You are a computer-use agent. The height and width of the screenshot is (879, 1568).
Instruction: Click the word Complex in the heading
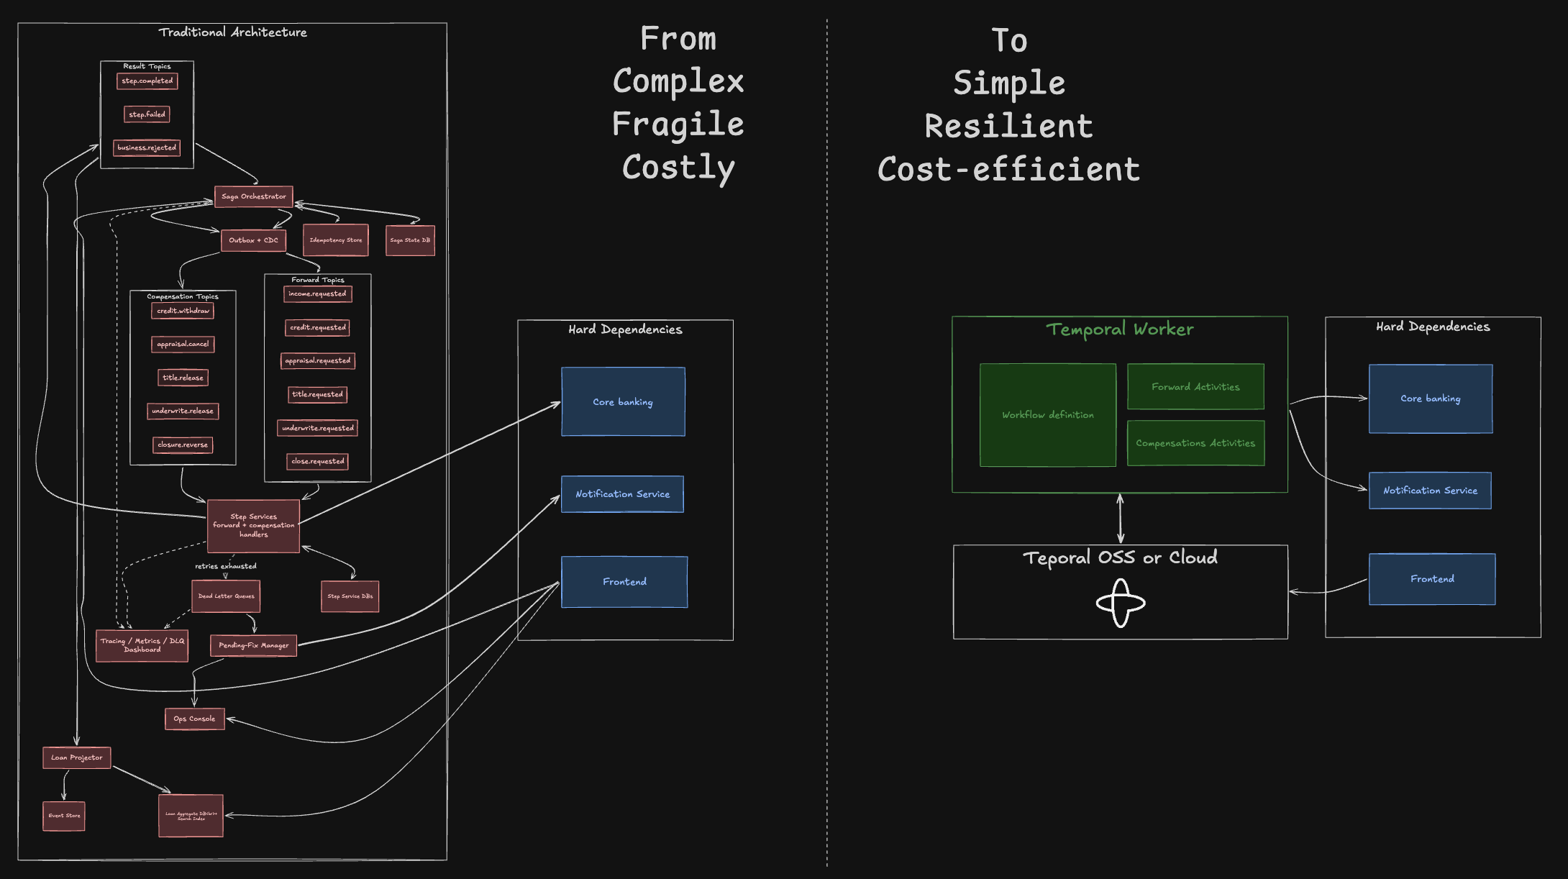point(678,81)
